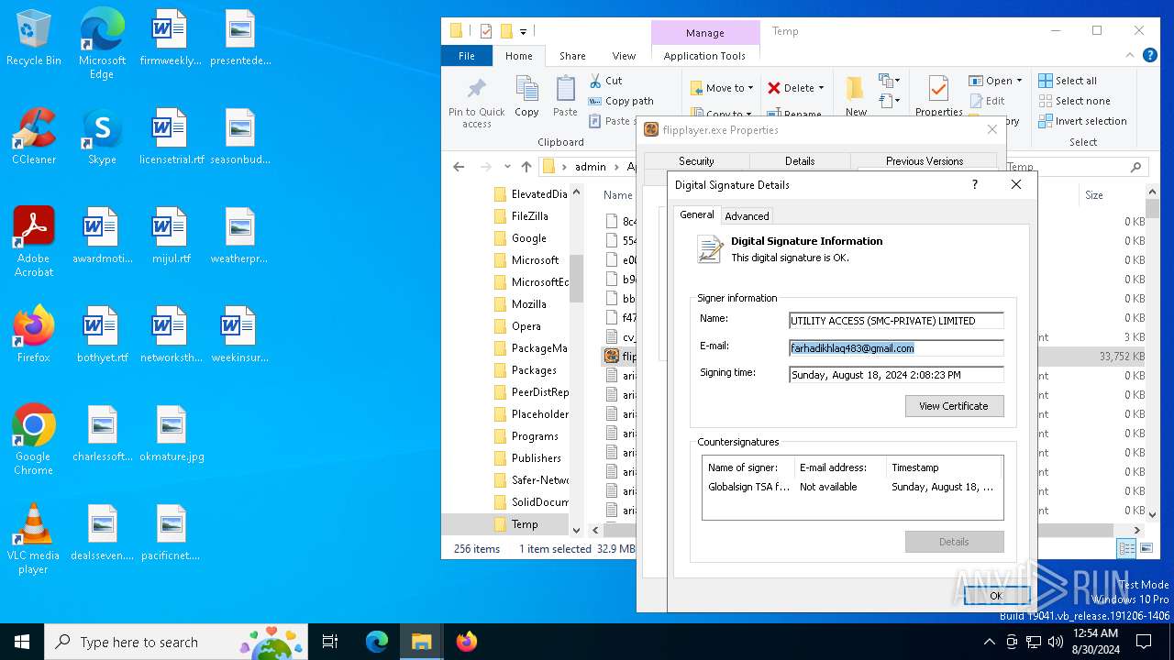Switch to details view in Explorer status bar

click(x=1126, y=548)
